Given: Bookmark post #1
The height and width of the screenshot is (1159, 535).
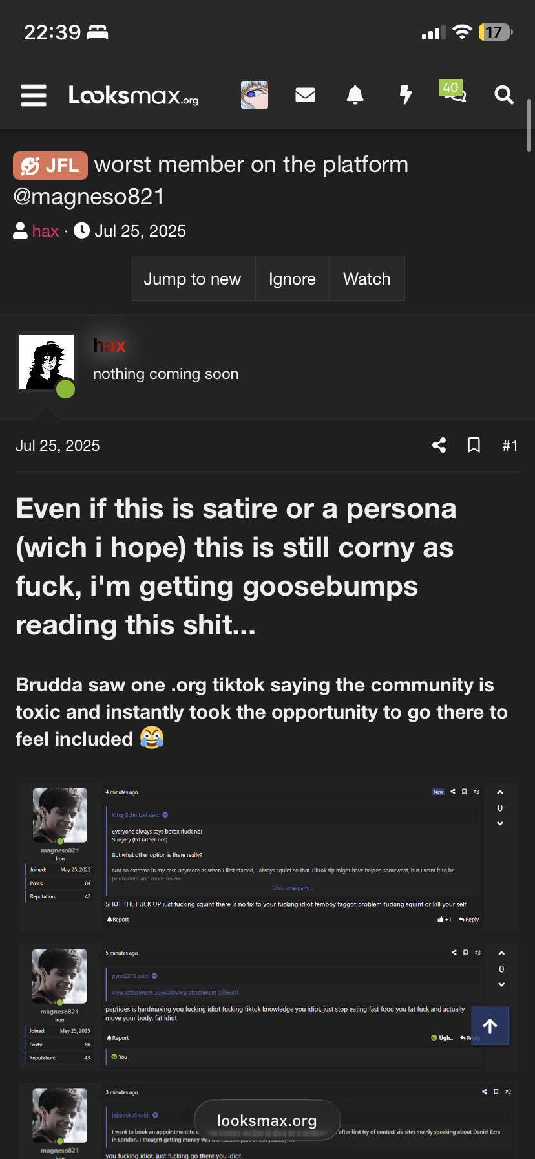Looking at the screenshot, I should (x=474, y=445).
